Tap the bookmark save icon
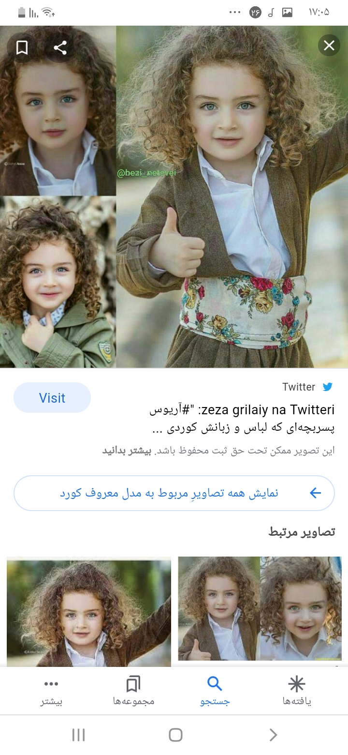The height and width of the screenshot is (755, 348). click(x=22, y=47)
